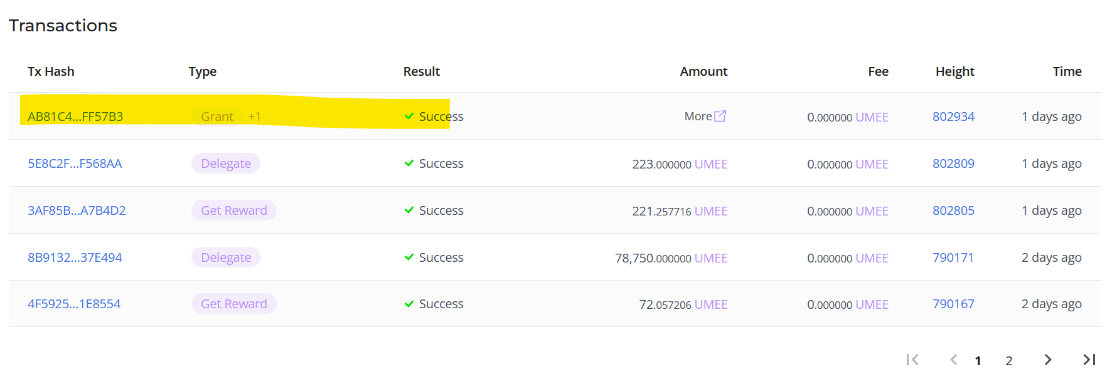Select page 2 of transactions
The image size is (1117, 384).
coord(1009,360)
